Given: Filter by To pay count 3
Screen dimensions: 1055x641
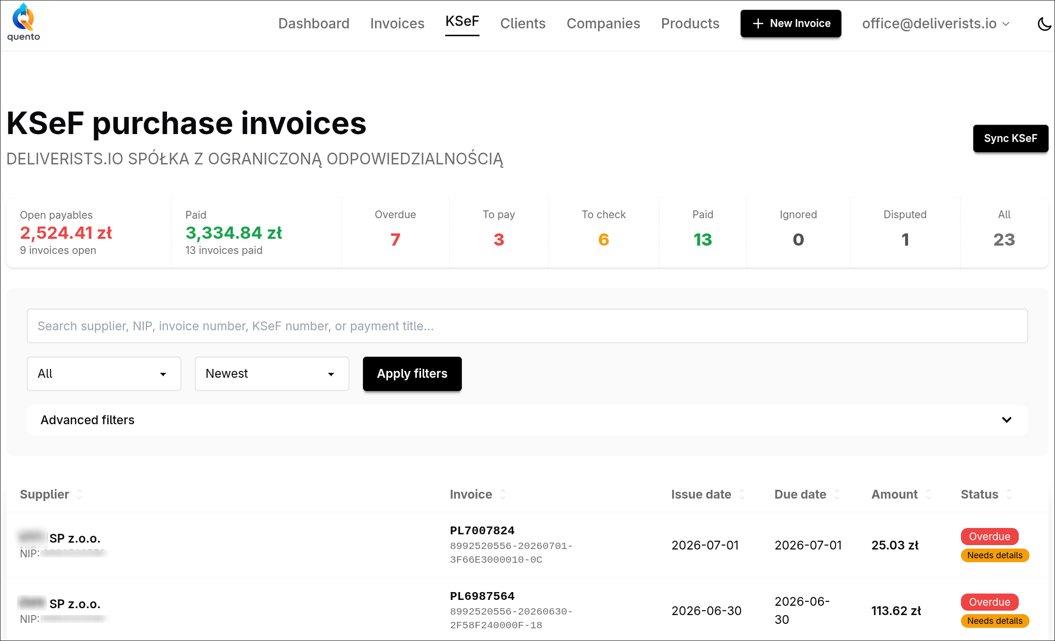Looking at the screenshot, I should pos(499,232).
